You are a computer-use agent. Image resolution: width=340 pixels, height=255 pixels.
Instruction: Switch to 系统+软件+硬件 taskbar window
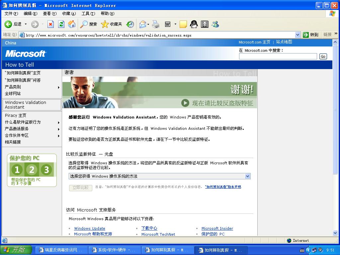click(114, 250)
